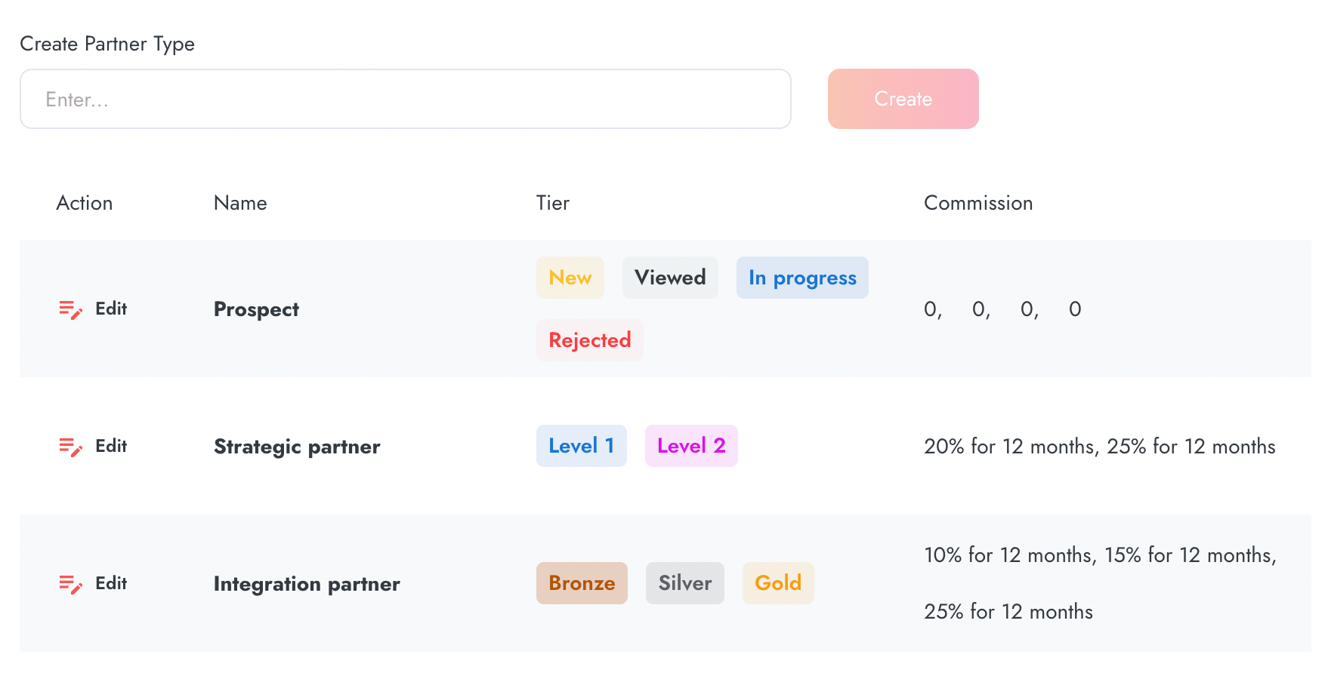Select the Rejected tier badge
This screenshot has width=1328, height=682.
click(590, 340)
